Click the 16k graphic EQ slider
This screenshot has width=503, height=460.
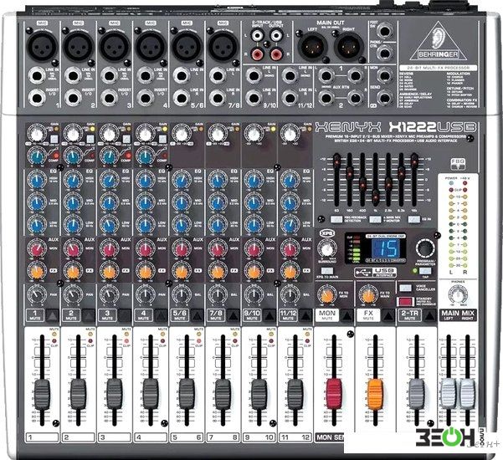tap(414, 160)
